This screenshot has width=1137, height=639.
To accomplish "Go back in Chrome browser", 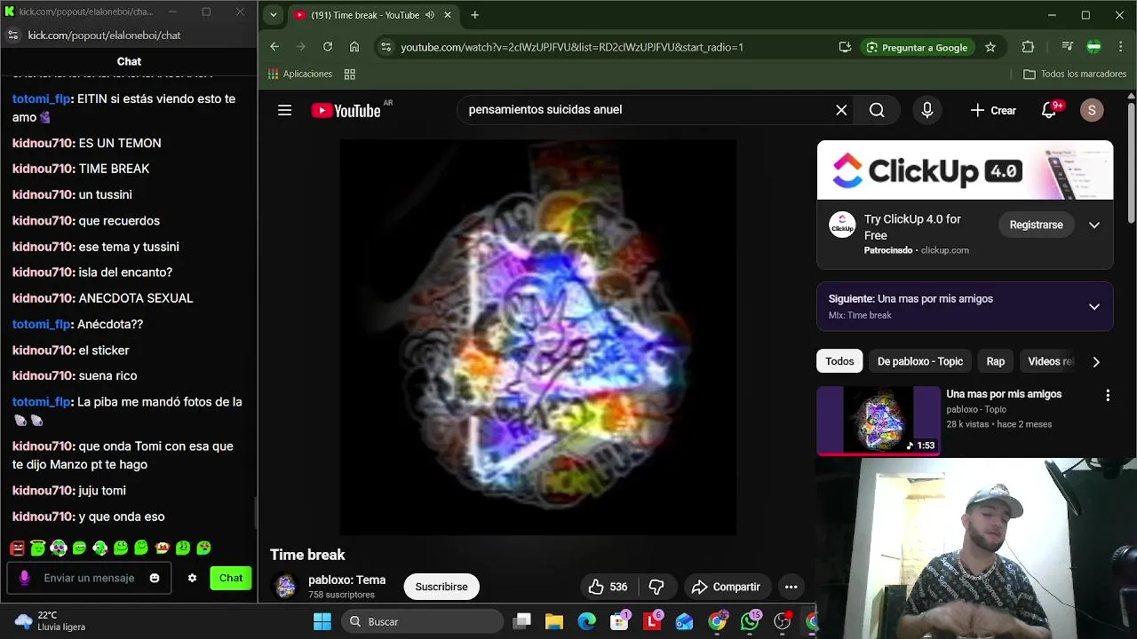I will tap(274, 47).
